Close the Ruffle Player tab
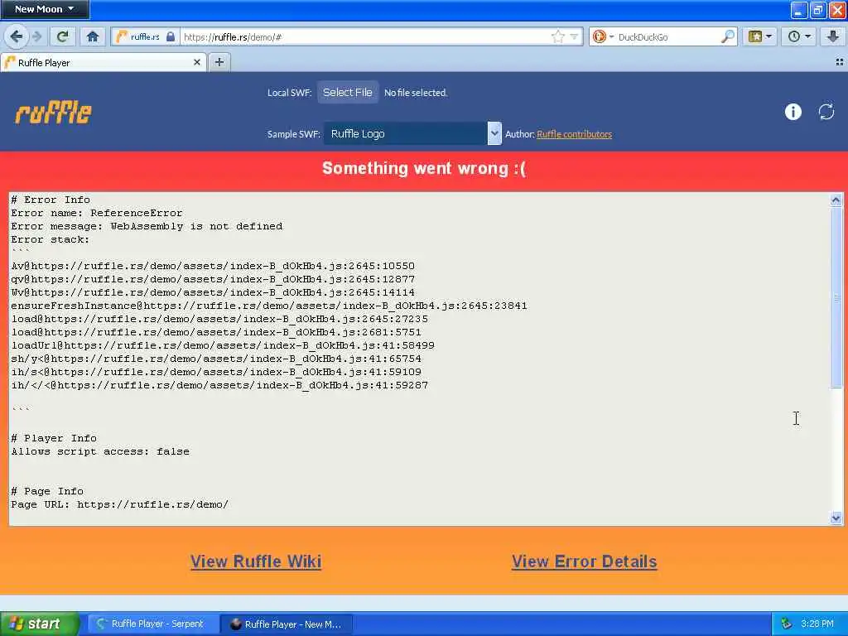Image resolution: width=848 pixels, height=636 pixels. pos(197,62)
